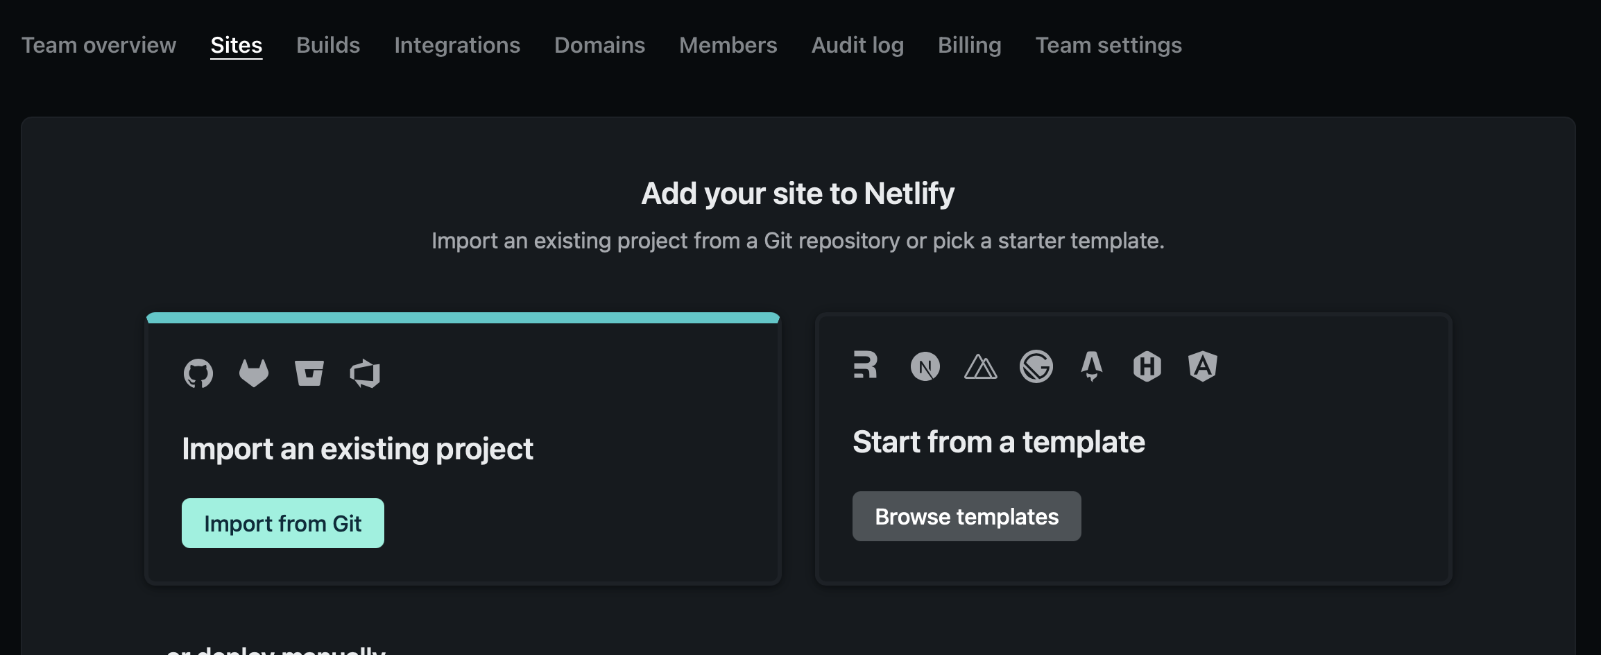Click the Angular shield A icon
1601x655 pixels.
coord(1203,366)
